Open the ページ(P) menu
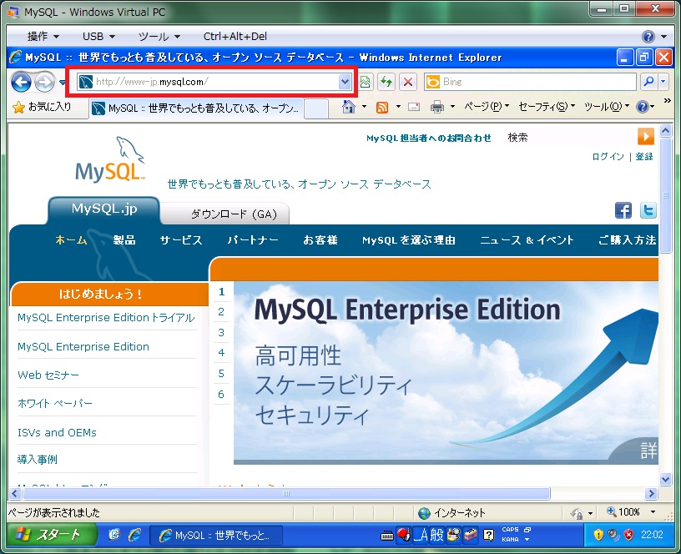The image size is (681, 554). pos(487,106)
